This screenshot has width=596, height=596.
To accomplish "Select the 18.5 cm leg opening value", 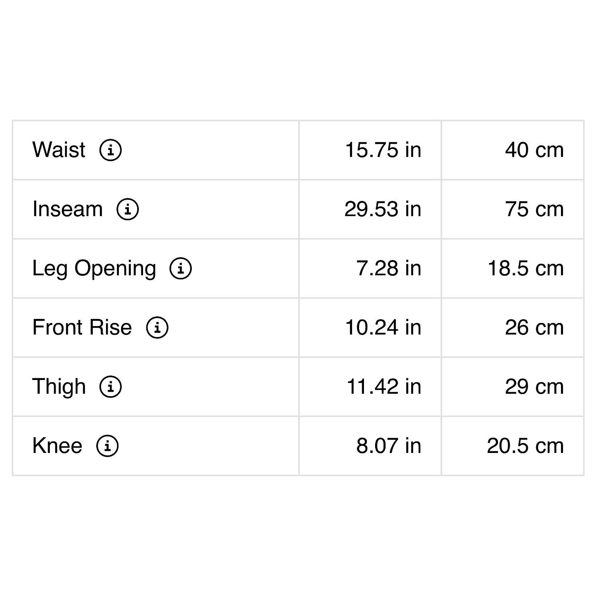I will pos(526,268).
